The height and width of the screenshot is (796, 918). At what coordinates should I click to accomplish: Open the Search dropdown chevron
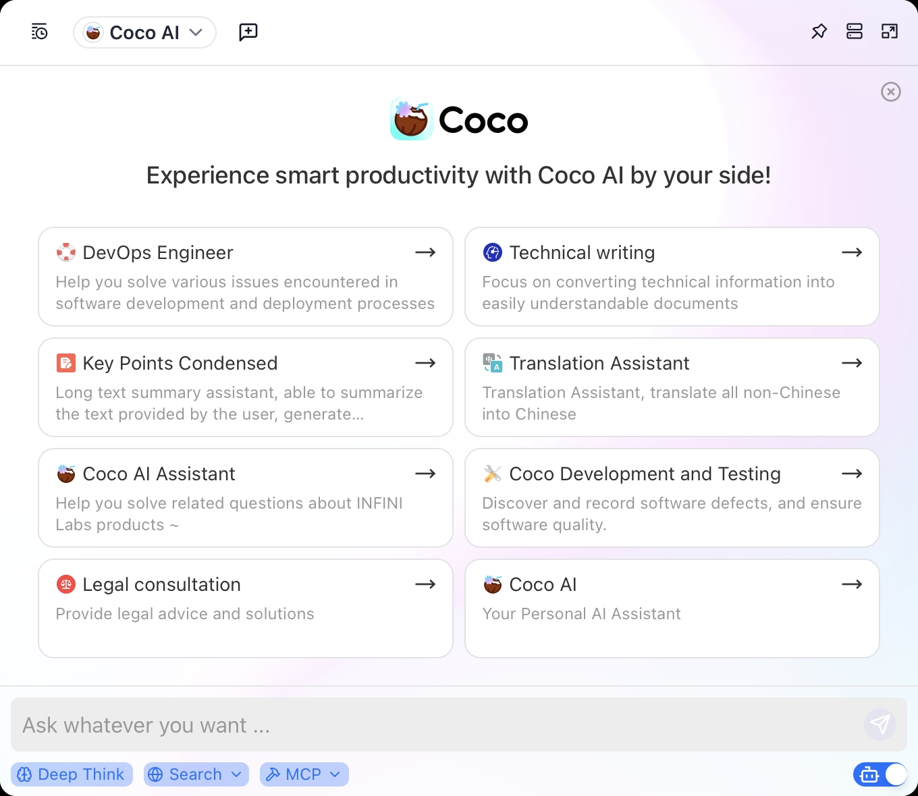(236, 774)
